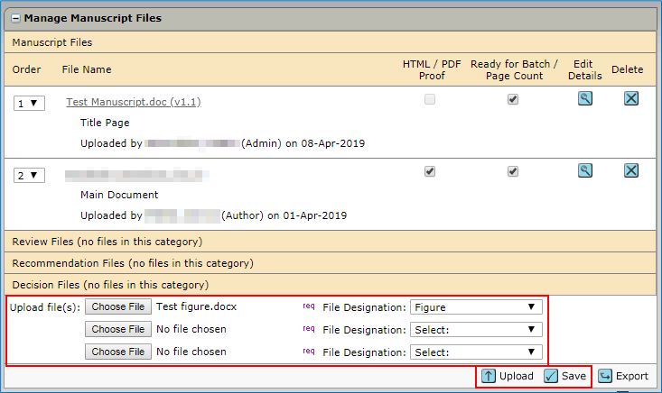Click the Save checkmark icon
The width and height of the screenshot is (662, 393).
click(551, 376)
